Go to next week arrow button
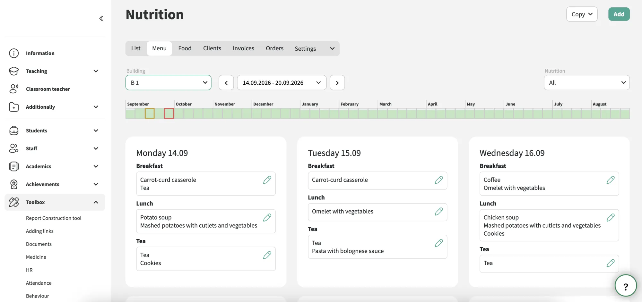Viewport: 642px width, 302px height. click(337, 83)
